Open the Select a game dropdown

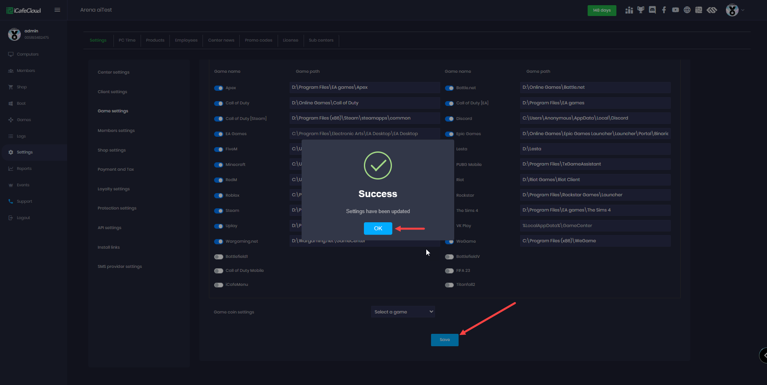click(403, 312)
